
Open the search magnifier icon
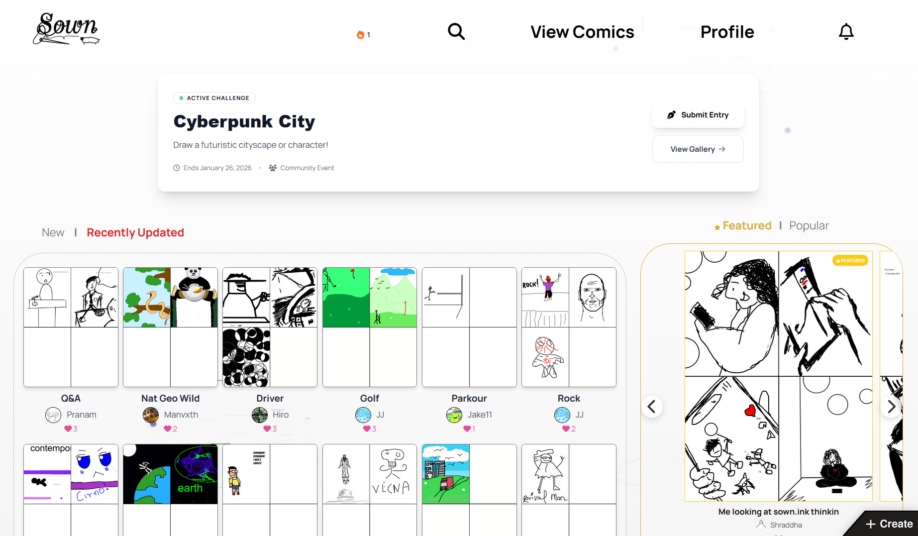(456, 32)
